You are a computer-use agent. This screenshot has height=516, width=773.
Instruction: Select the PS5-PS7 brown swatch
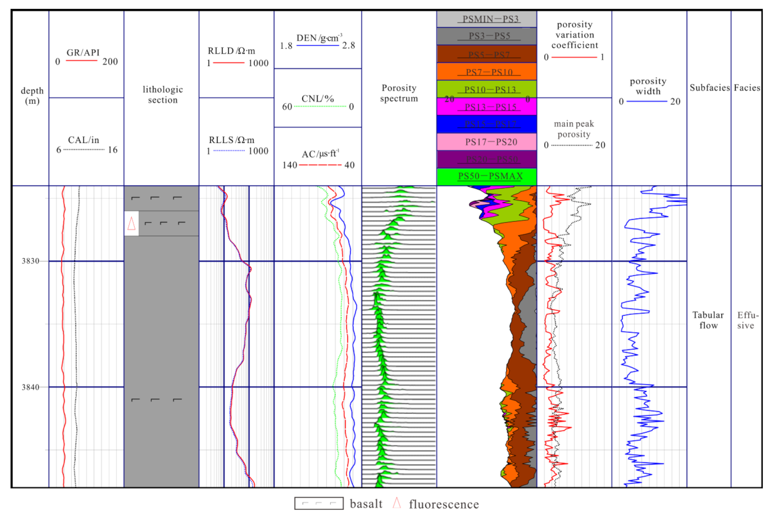(487, 54)
